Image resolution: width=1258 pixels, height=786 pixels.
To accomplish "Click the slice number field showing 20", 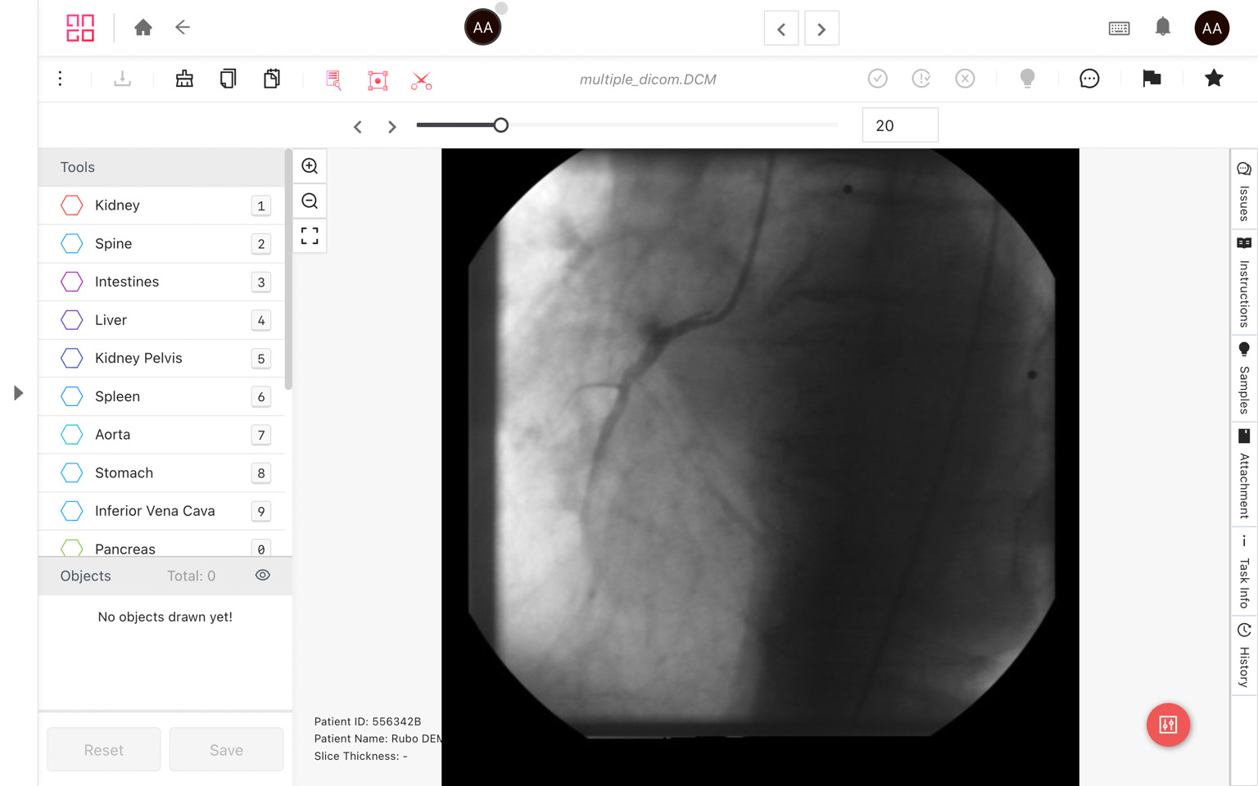I will point(900,125).
